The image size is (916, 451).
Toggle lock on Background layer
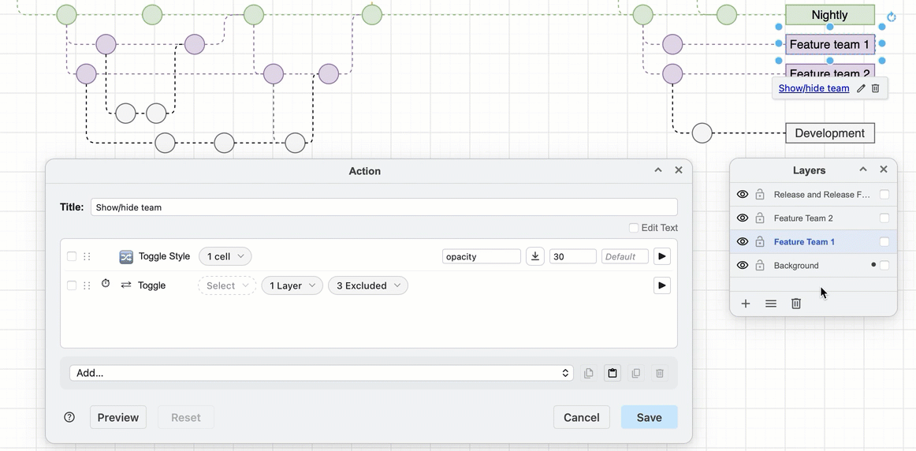pos(759,265)
